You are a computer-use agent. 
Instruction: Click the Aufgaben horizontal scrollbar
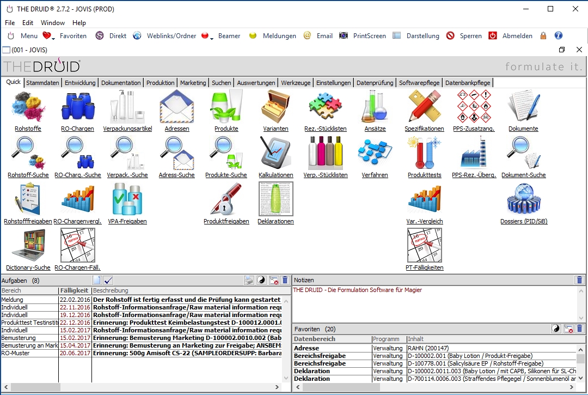click(142, 387)
